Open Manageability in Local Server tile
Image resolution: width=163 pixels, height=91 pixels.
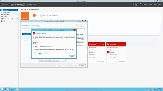(x=92, y=48)
